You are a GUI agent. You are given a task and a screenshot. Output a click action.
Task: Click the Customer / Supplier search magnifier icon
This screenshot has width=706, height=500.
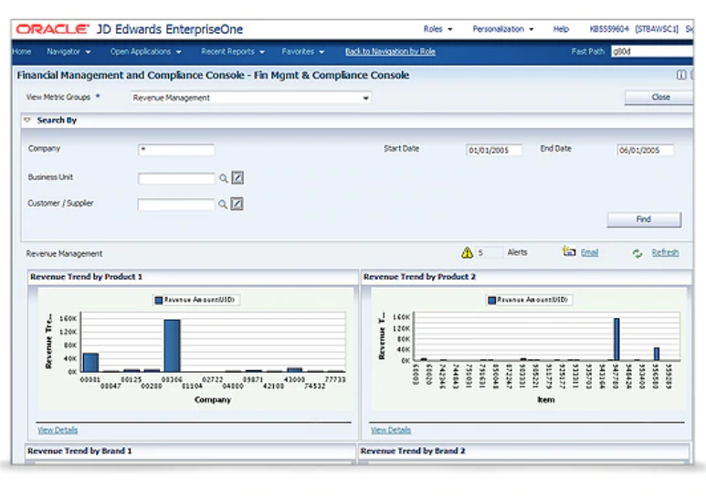click(223, 205)
